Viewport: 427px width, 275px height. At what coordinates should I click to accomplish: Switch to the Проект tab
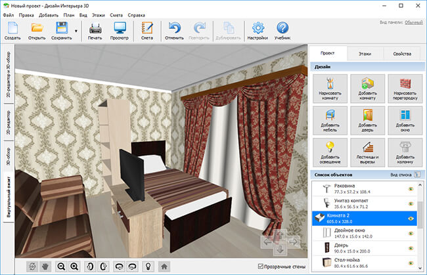327,53
